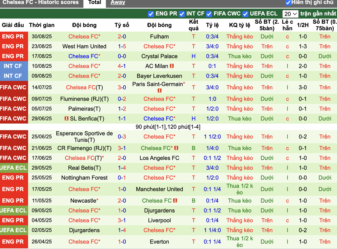Click the date 09/05/25 in the Djurgardens row
The height and width of the screenshot is (249, 337).
point(42,210)
